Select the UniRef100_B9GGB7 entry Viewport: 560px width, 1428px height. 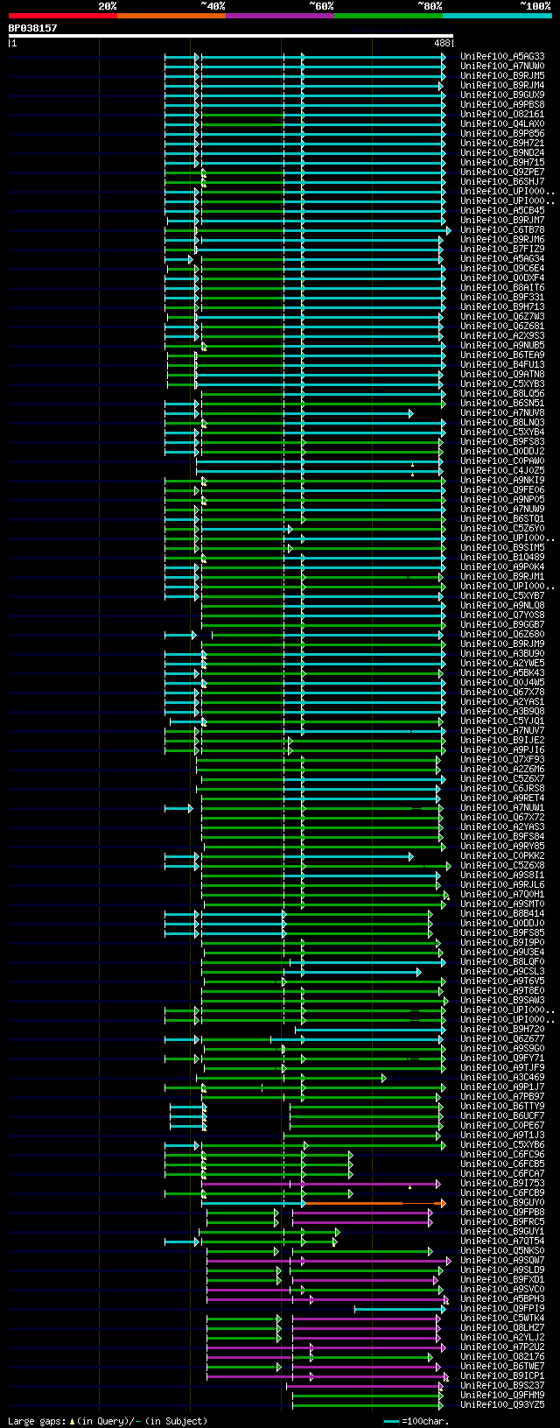[502, 624]
